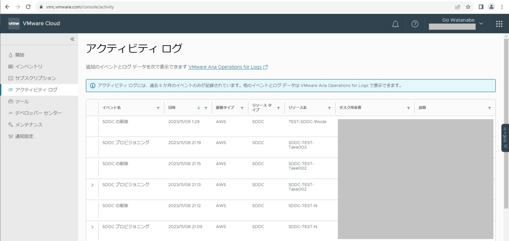Click the タスク所有者 column header
Screen dimensions: 509x241
point(350,108)
